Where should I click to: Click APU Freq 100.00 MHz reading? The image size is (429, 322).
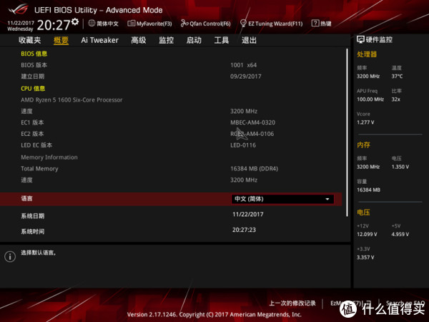(370, 99)
